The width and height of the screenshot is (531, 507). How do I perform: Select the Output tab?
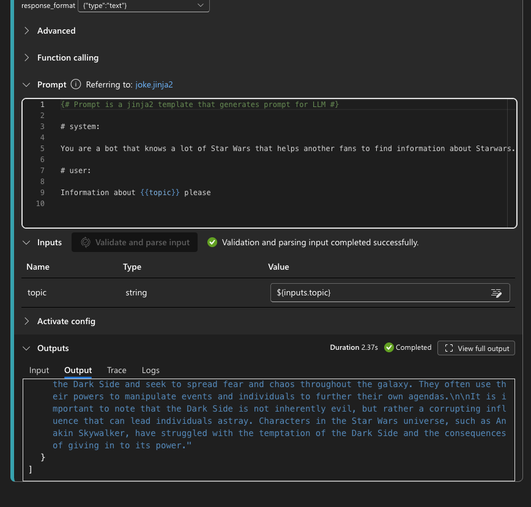78,370
